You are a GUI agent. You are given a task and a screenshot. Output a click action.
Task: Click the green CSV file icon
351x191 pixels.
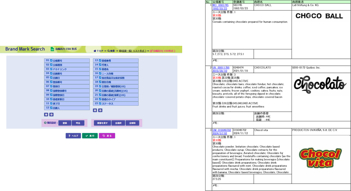(52, 49)
